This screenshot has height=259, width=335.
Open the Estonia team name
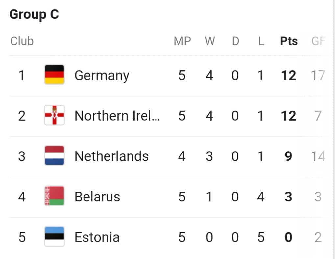click(97, 237)
